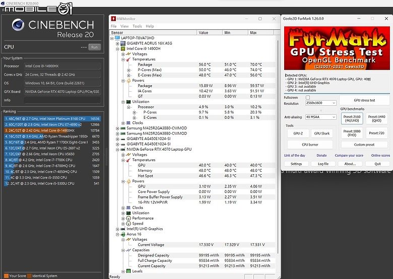Screen dimensions: 393x279
Task: Open the Link of the day link
Action: 295,155
